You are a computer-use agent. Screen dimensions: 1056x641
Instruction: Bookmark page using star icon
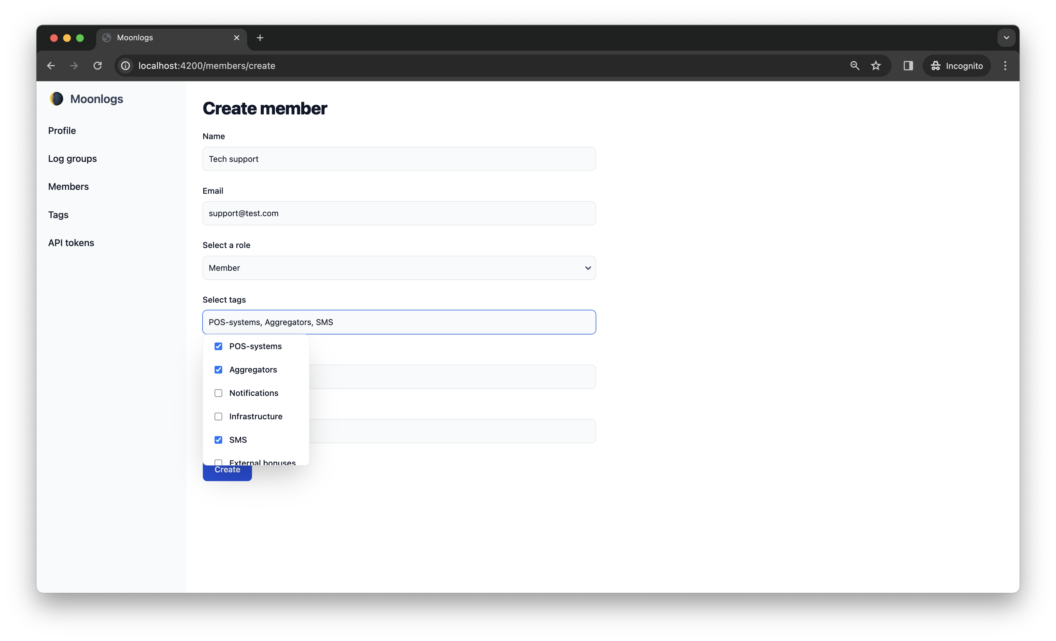click(876, 66)
